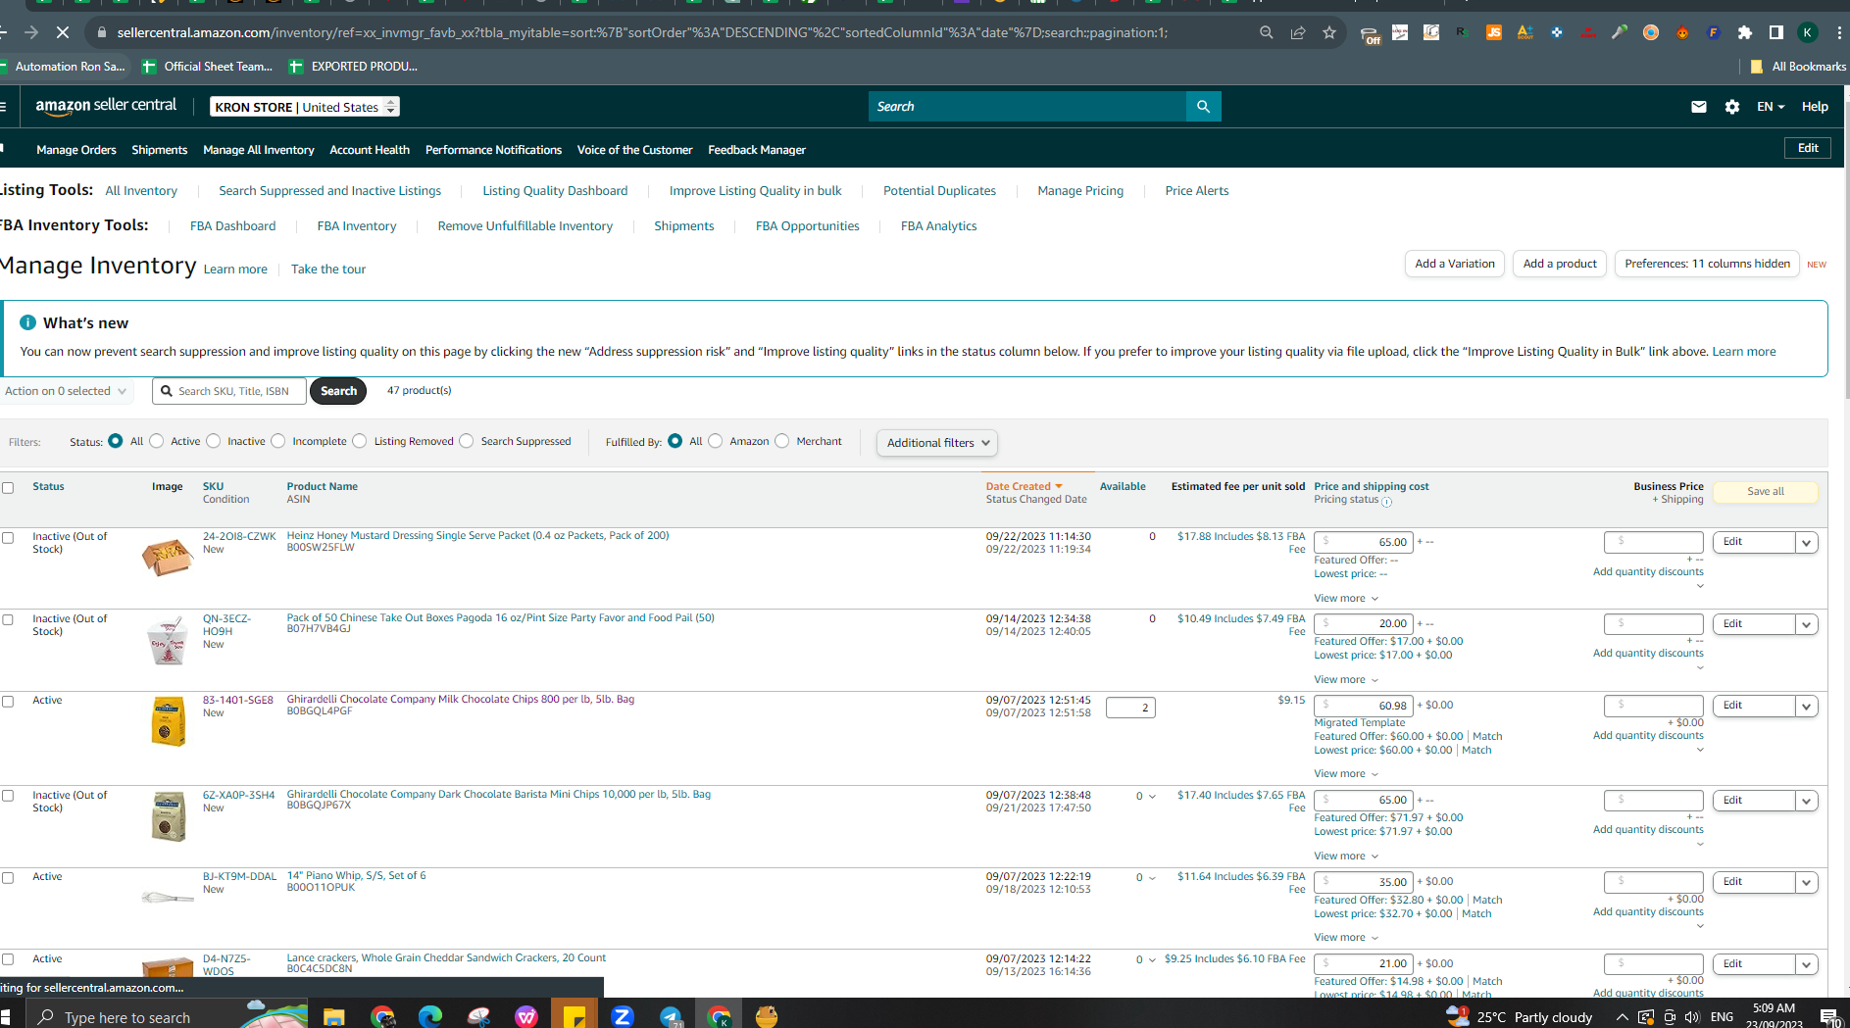
Task: Click the Add a Variation button
Action: [x=1455, y=264]
